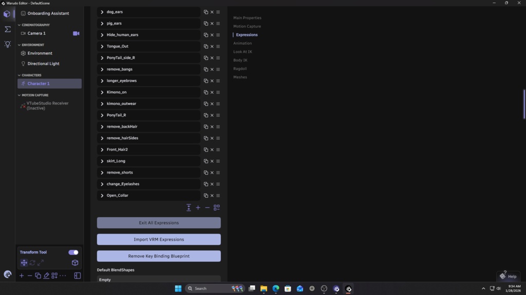Delete the Front_Hair2 expression
This screenshot has width=526, height=295.
coord(212,150)
